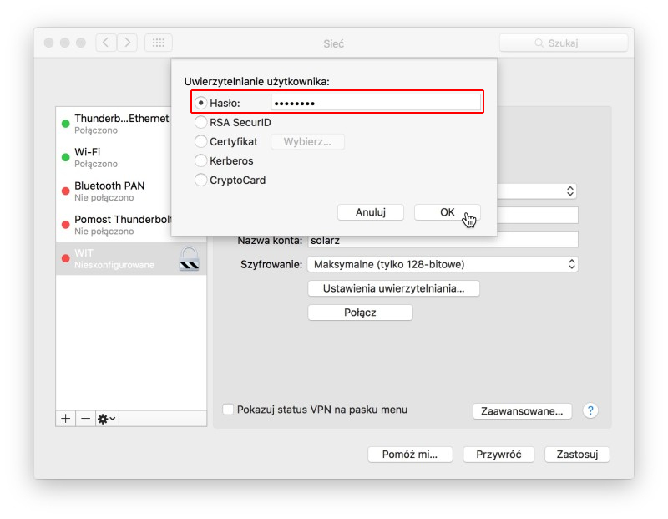Select the RSA SecurID option

200,122
